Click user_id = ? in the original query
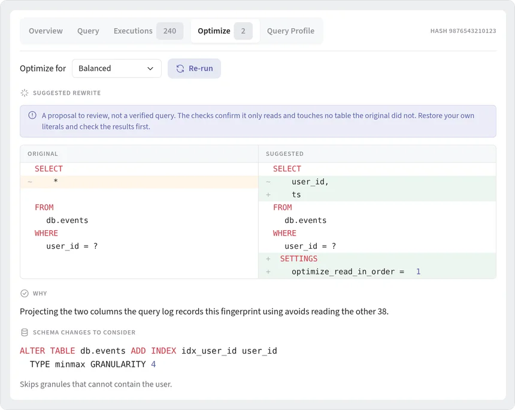The image size is (515, 410). (x=72, y=246)
